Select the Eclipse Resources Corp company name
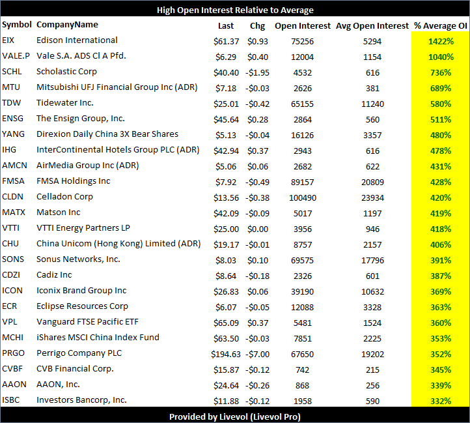Image resolution: width=470 pixels, height=423 pixels. coord(82,306)
